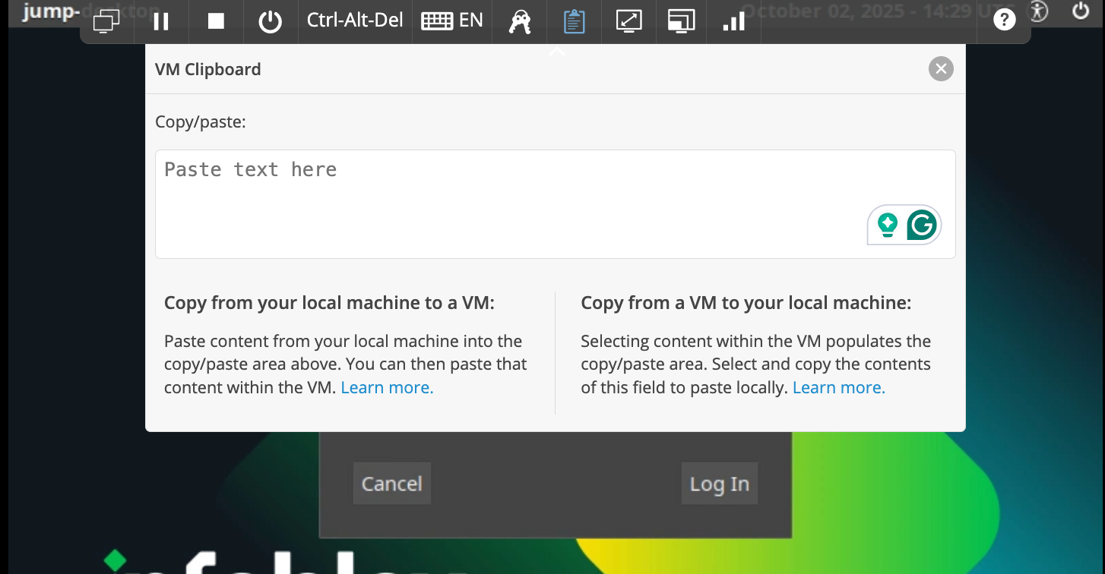The height and width of the screenshot is (574, 1105).
Task: Toggle the VM clipboard panel icon
Action: pos(574,21)
